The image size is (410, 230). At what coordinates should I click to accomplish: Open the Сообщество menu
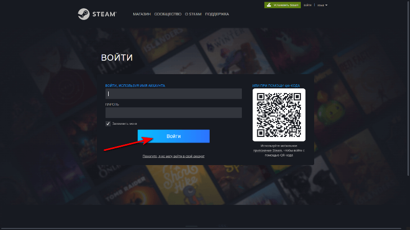click(x=168, y=14)
